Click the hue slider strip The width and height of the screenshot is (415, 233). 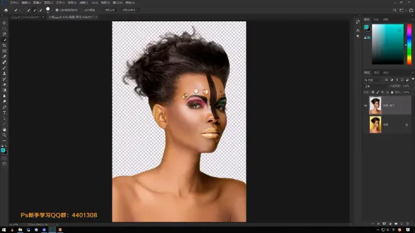tap(409, 44)
